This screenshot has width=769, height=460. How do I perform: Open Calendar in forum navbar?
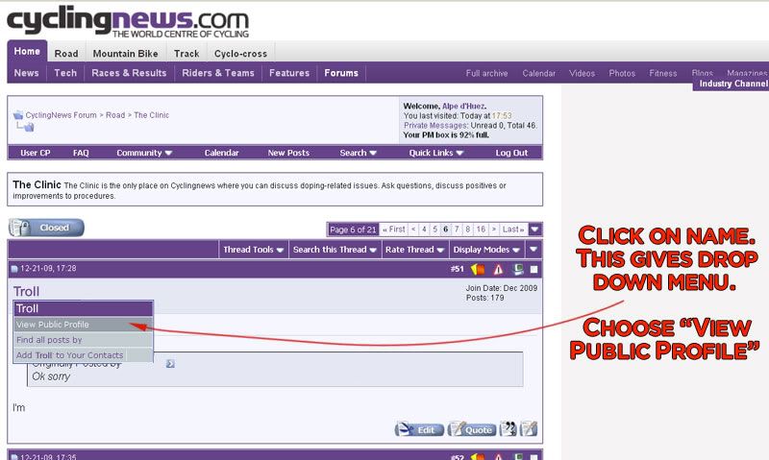(x=222, y=153)
